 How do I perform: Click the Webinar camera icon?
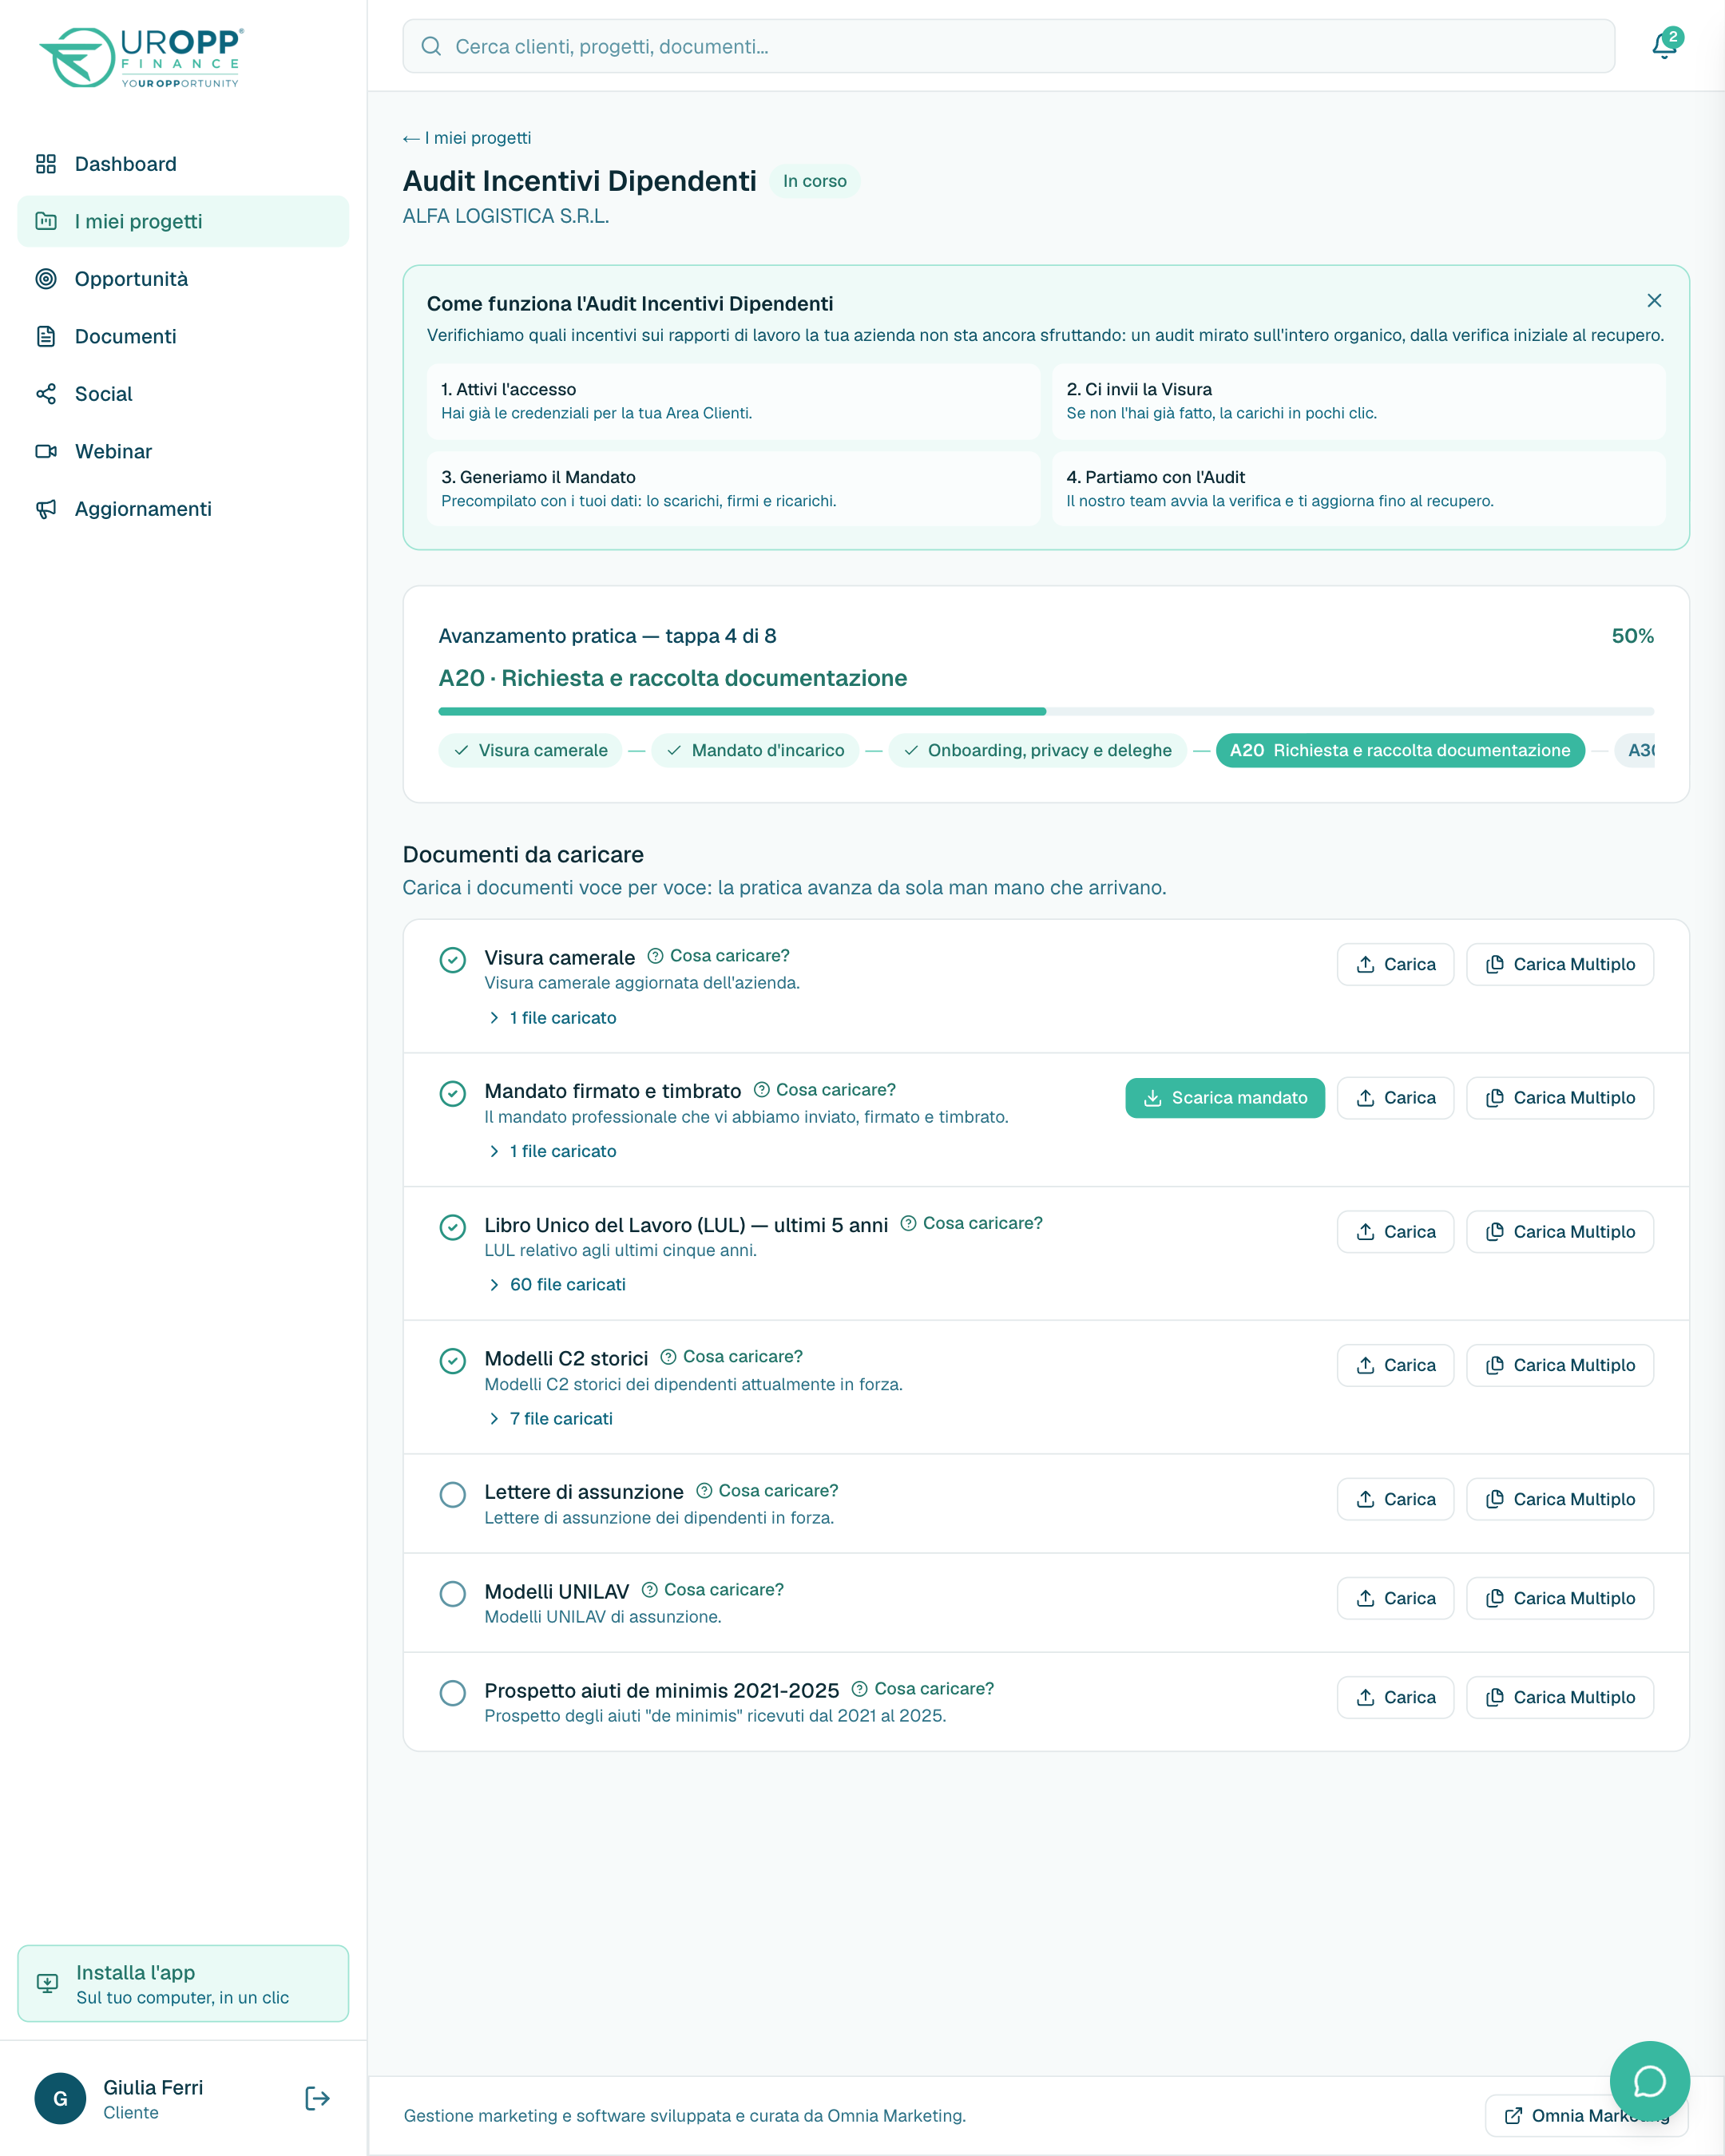click(46, 451)
